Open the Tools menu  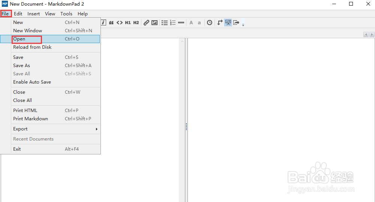[x=66, y=13]
